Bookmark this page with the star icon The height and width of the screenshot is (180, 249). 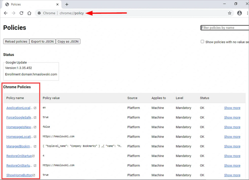(229, 13)
